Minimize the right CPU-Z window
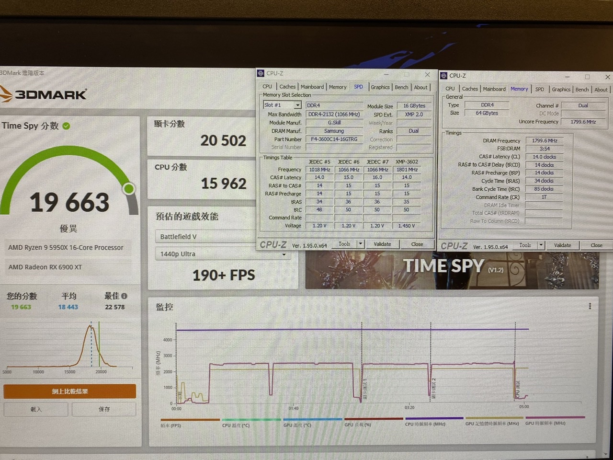Image resolution: width=613 pixels, height=460 pixels. click(x=568, y=77)
